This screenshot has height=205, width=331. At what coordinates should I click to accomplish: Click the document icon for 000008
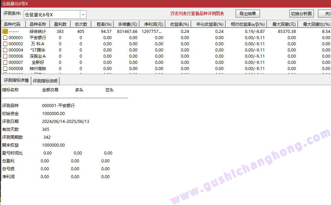(x=5, y=69)
